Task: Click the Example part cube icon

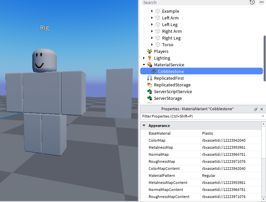Action: pyautogui.click(x=158, y=11)
